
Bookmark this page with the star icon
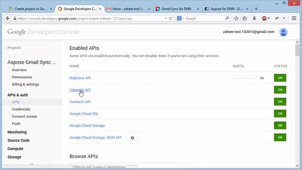[236, 18]
